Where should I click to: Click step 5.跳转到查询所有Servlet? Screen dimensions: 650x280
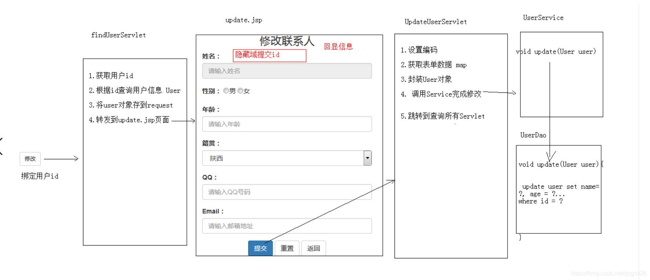pos(443,116)
